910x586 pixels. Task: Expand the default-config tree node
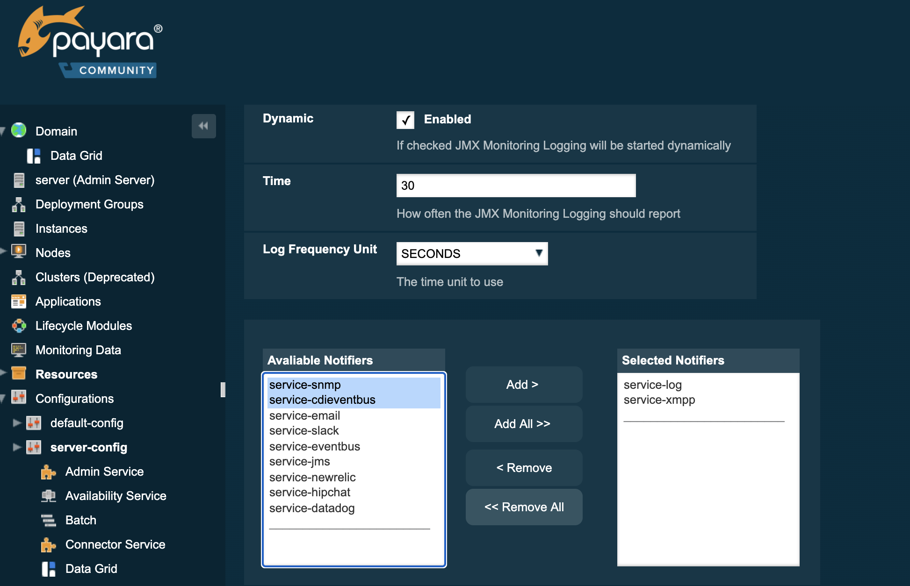pos(17,423)
